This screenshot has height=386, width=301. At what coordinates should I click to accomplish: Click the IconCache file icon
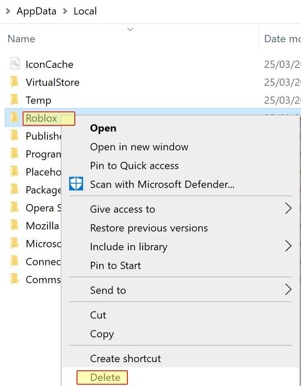coord(14,64)
